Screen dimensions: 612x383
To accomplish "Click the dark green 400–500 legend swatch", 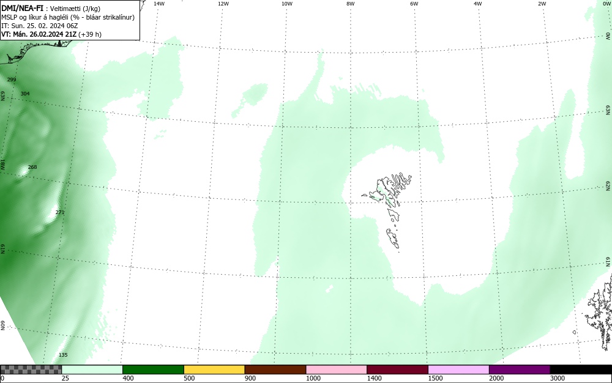I will click(x=153, y=370).
